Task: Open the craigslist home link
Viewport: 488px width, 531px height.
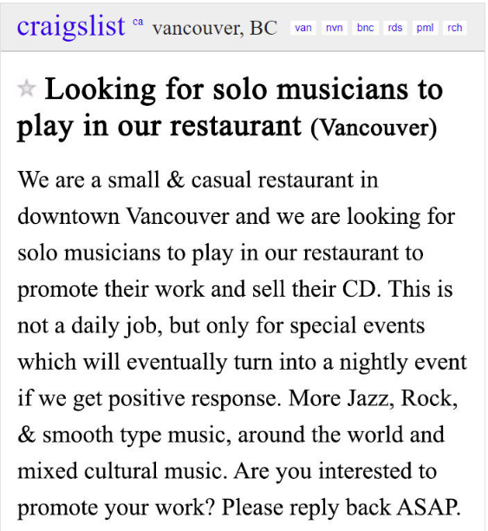Action: coord(71,26)
